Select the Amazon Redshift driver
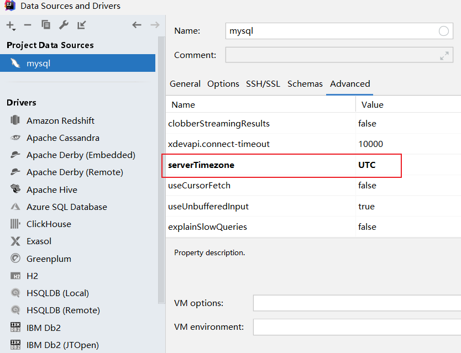This screenshot has height=353, width=461. [x=60, y=120]
